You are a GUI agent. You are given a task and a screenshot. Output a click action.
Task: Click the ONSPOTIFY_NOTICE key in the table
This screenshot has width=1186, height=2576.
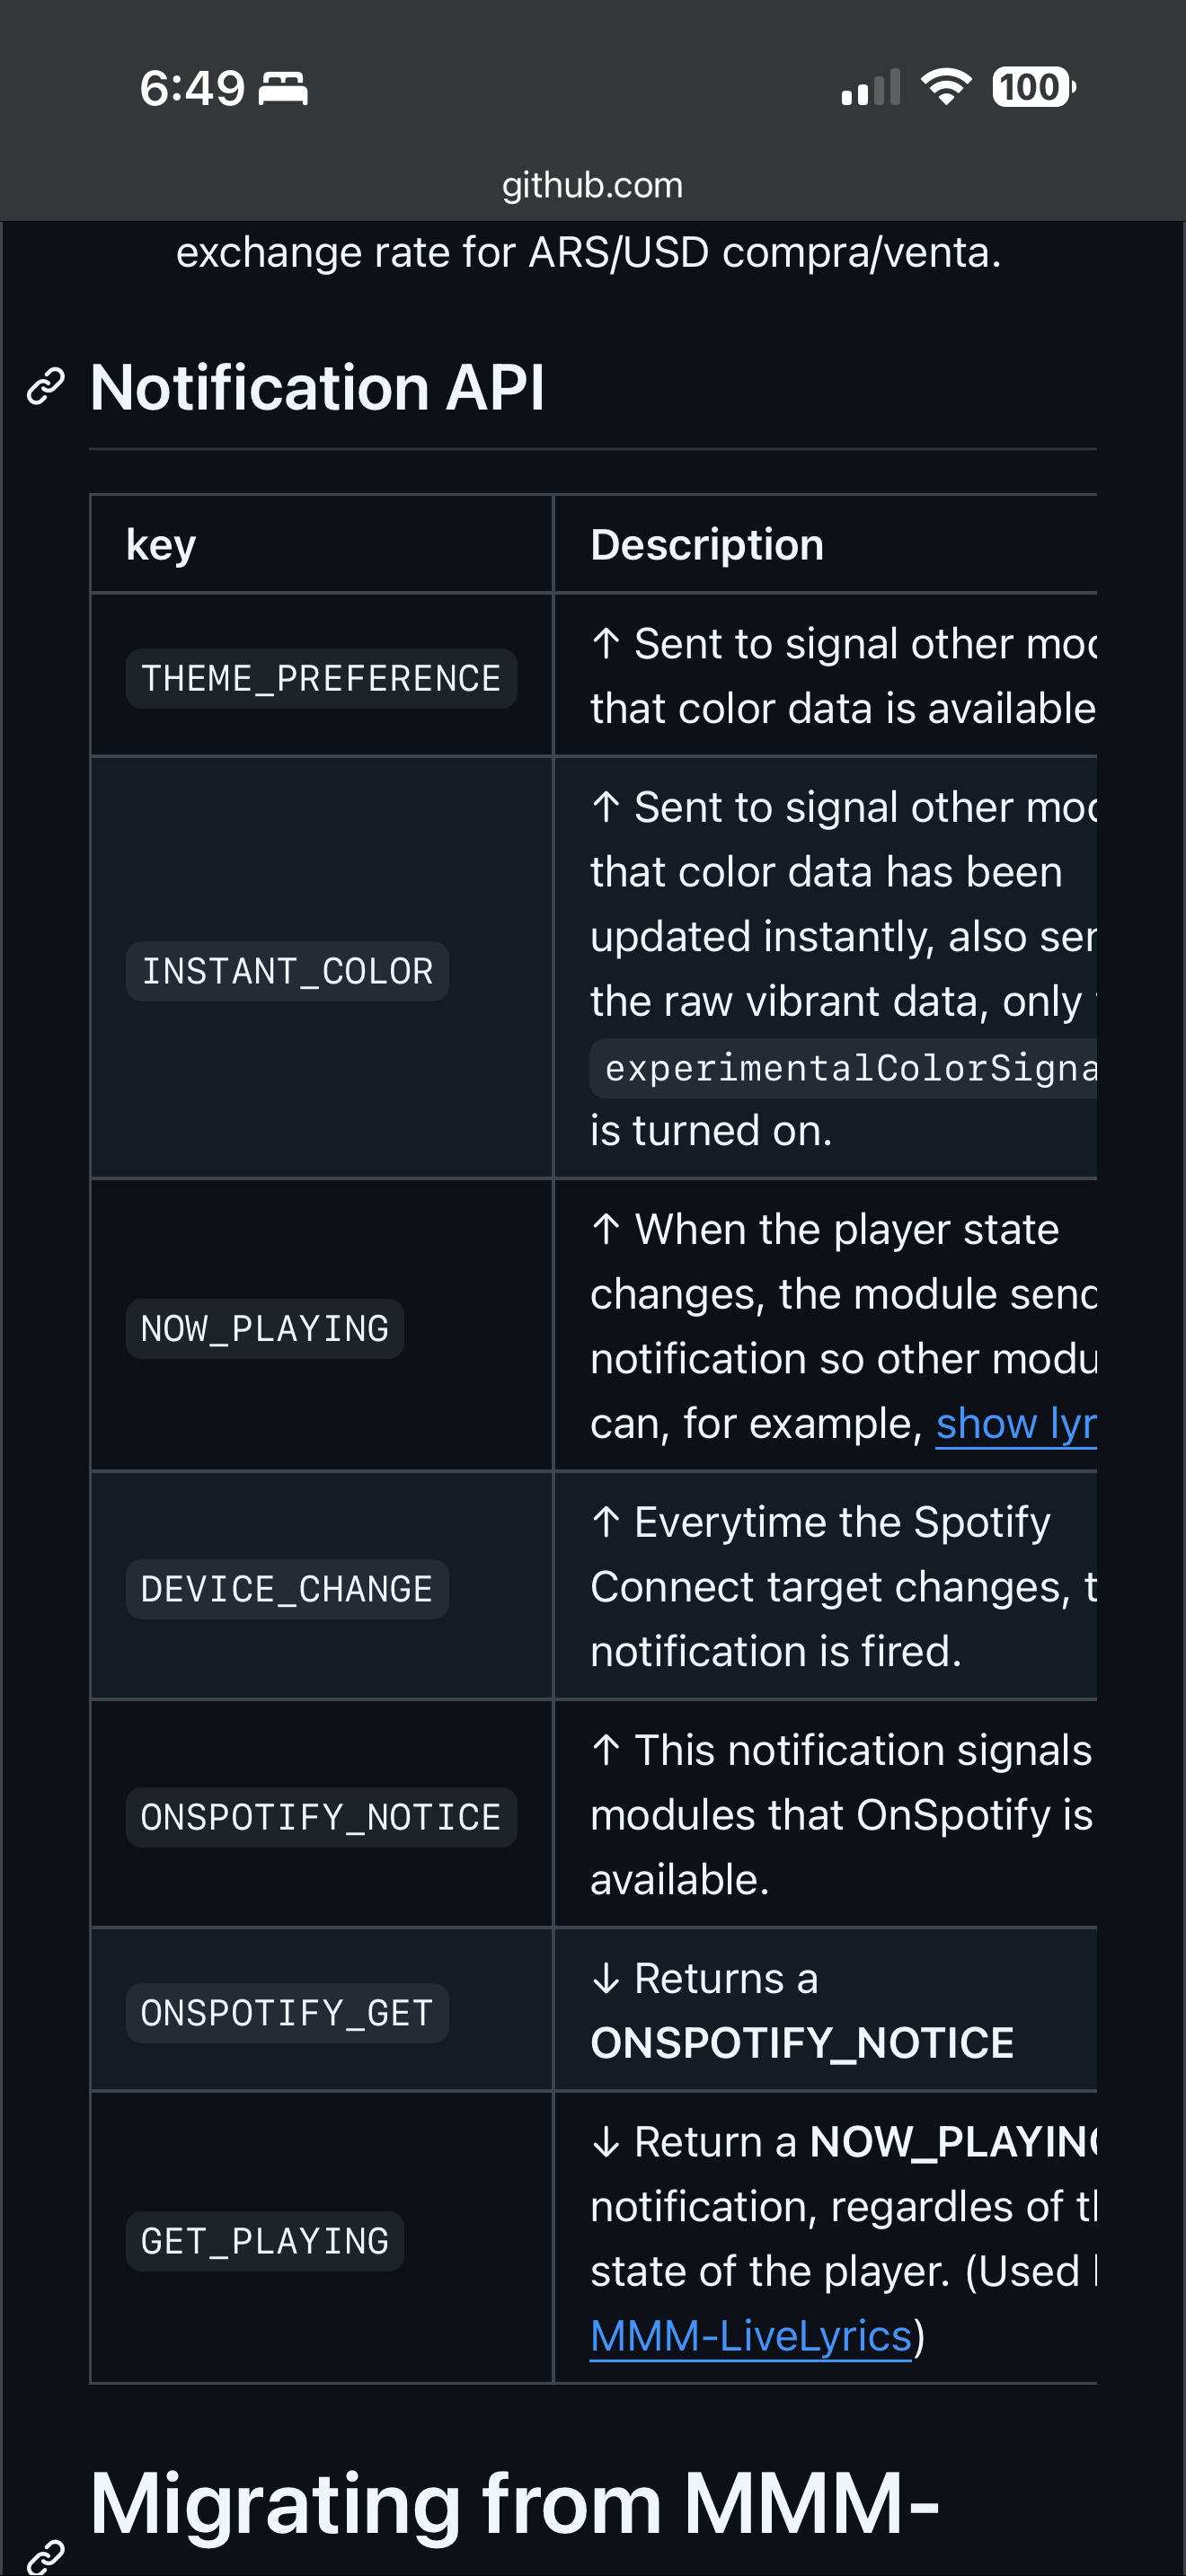pyautogui.click(x=321, y=1817)
